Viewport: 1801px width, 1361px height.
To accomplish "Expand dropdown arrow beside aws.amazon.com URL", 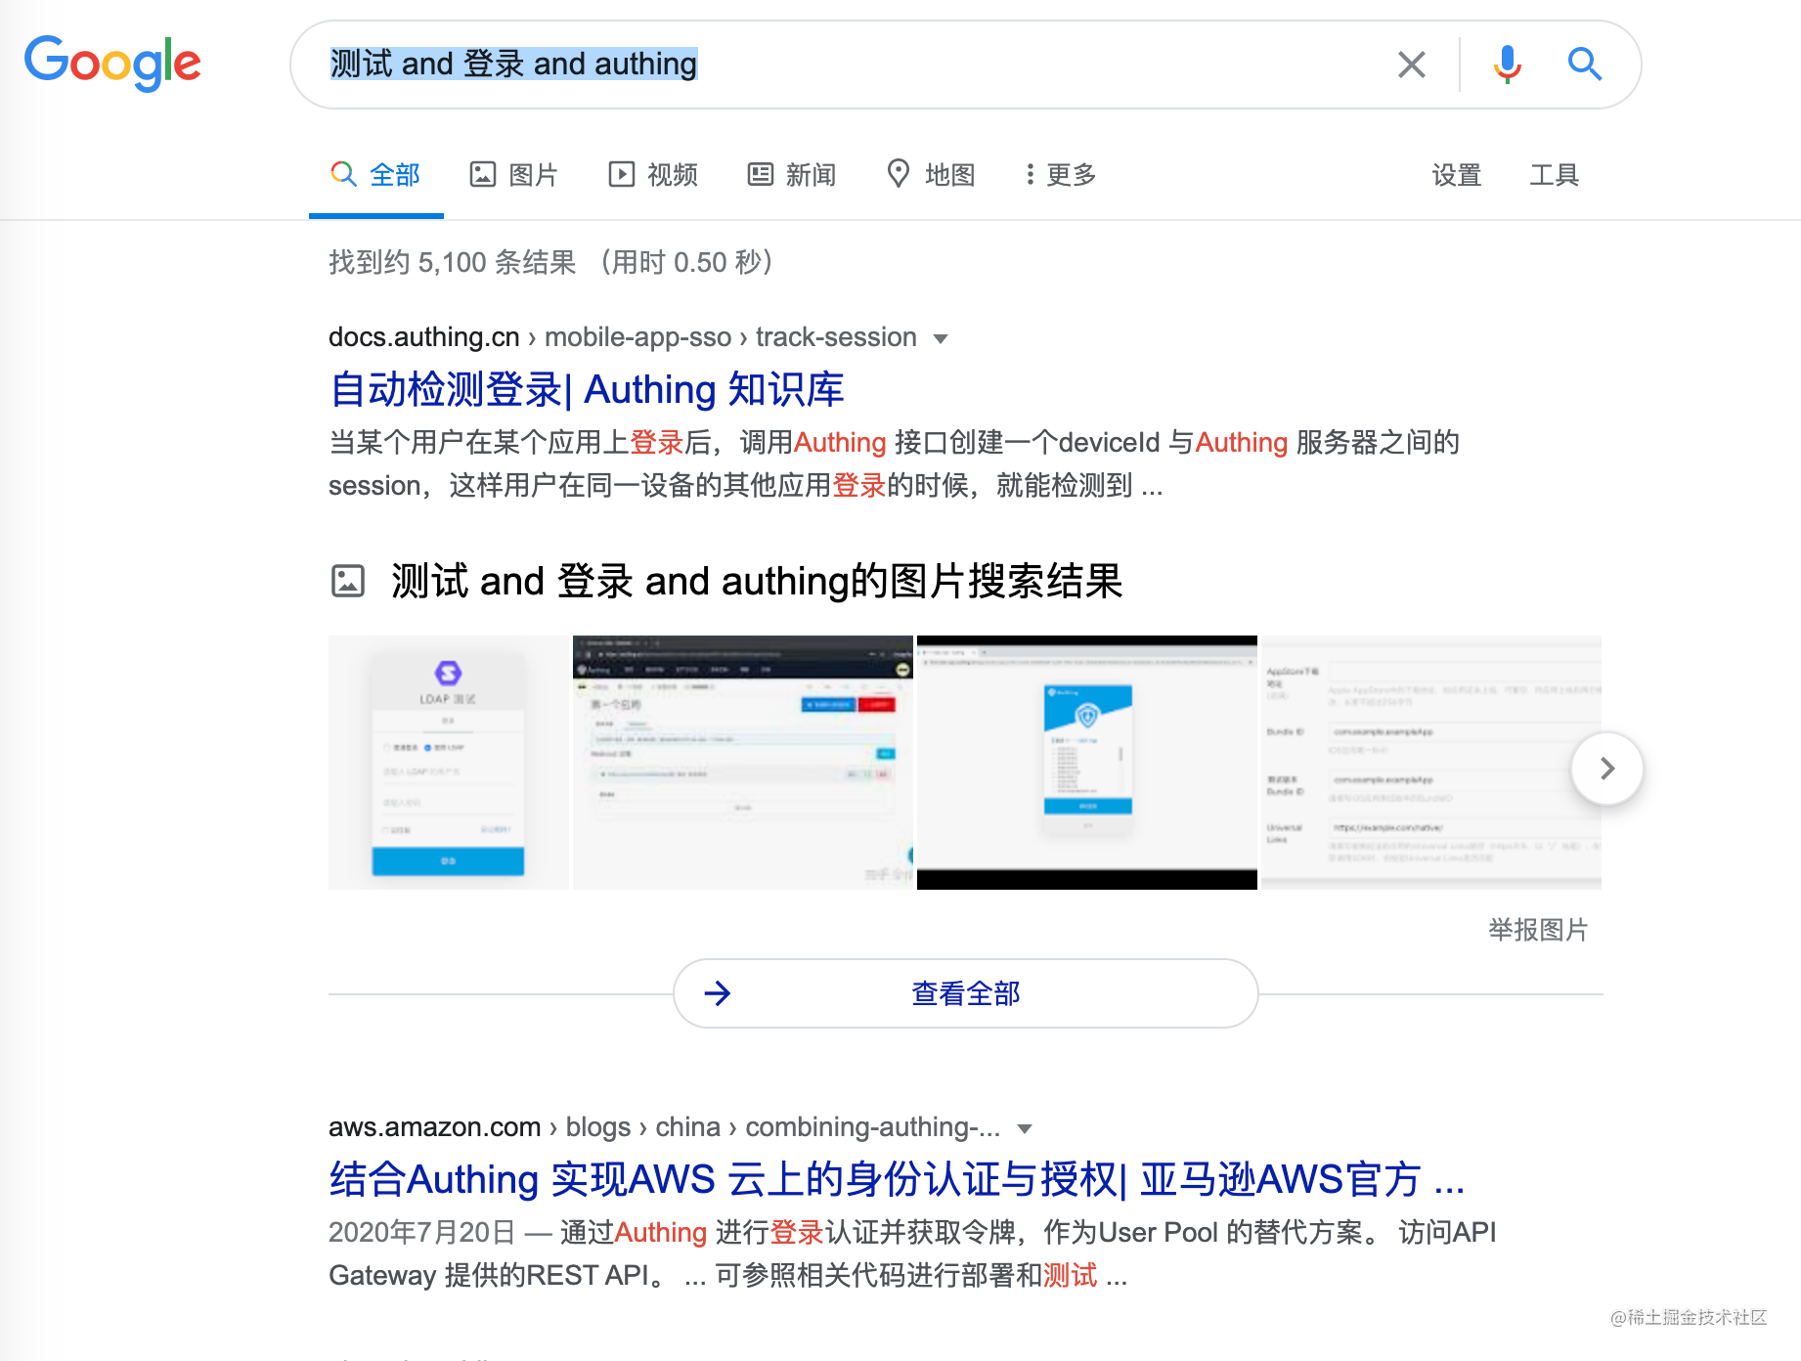I will [x=1025, y=1128].
